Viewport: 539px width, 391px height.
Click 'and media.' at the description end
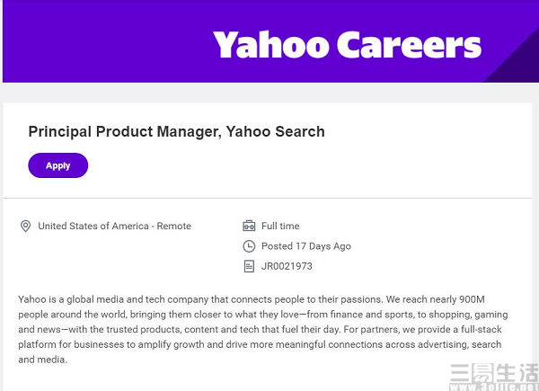[42, 360]
